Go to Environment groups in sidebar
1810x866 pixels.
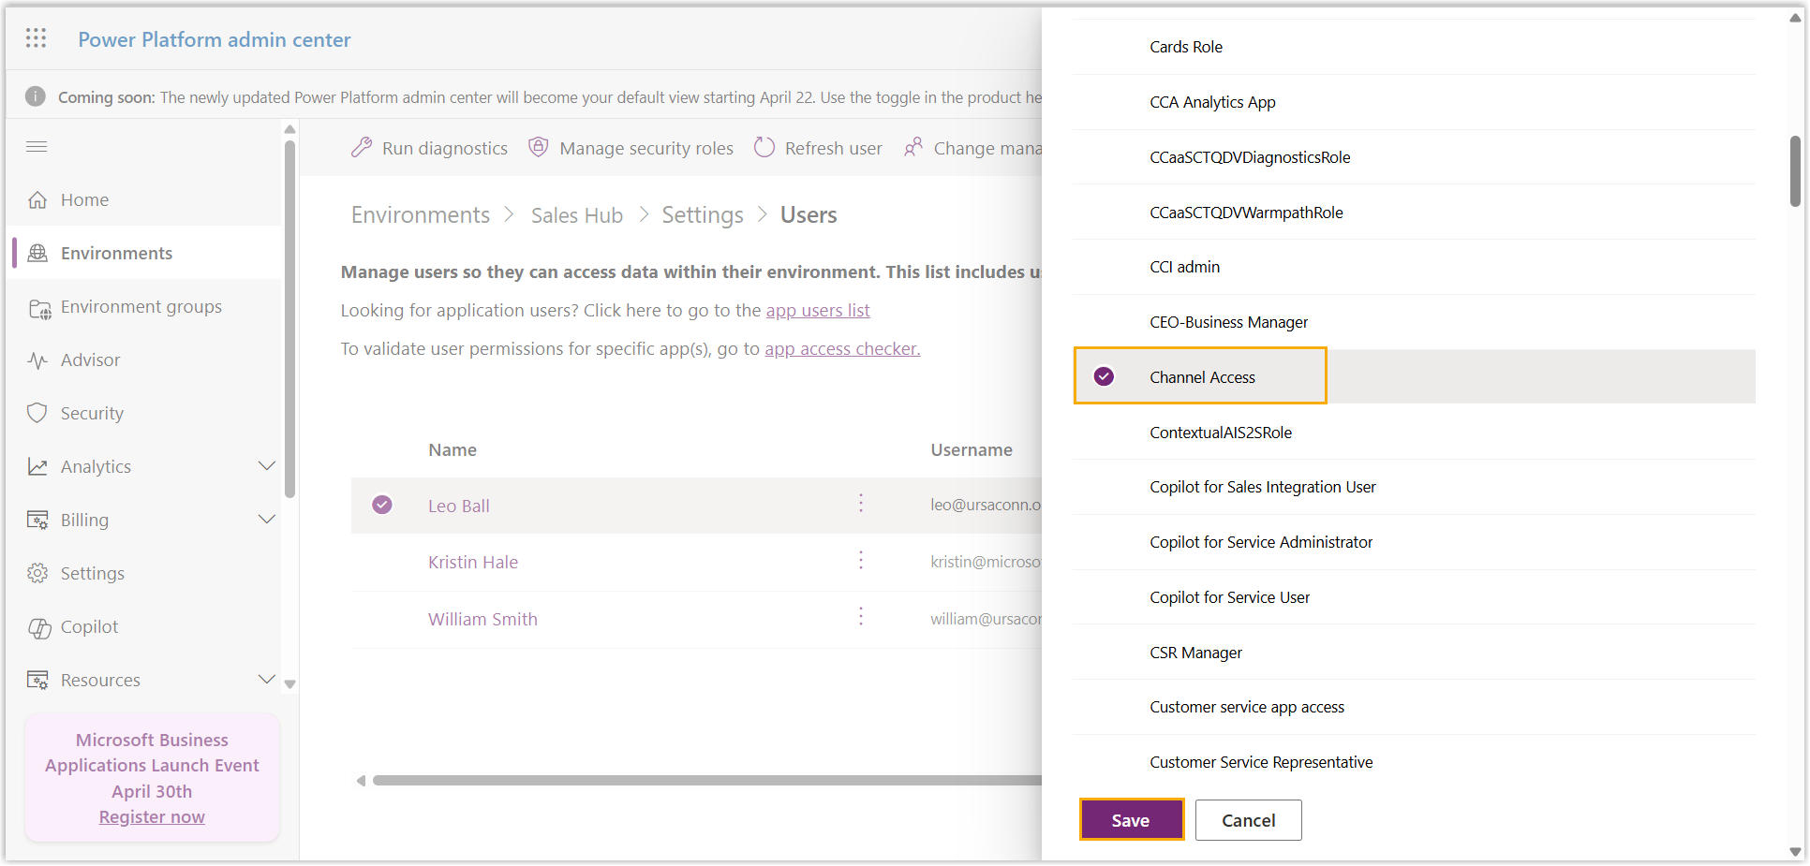tap(141, 307)
